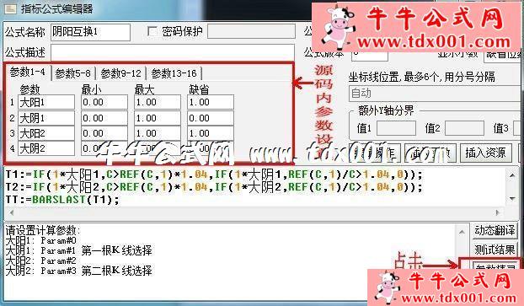The width and height of the screenshot is (524, 306).
Task: Click parameter 2 name field 大阴1
Action: (46, 118)
